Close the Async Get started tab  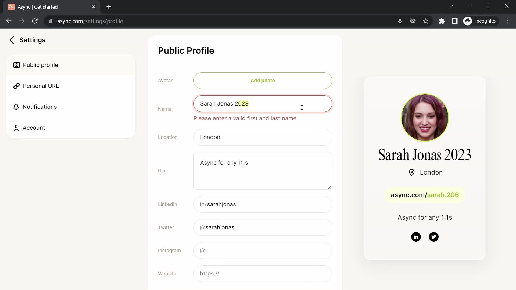tap(94, 7)
